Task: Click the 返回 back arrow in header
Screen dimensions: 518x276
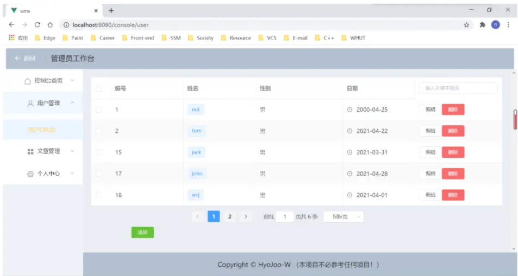Action: (x=17, y=58)
